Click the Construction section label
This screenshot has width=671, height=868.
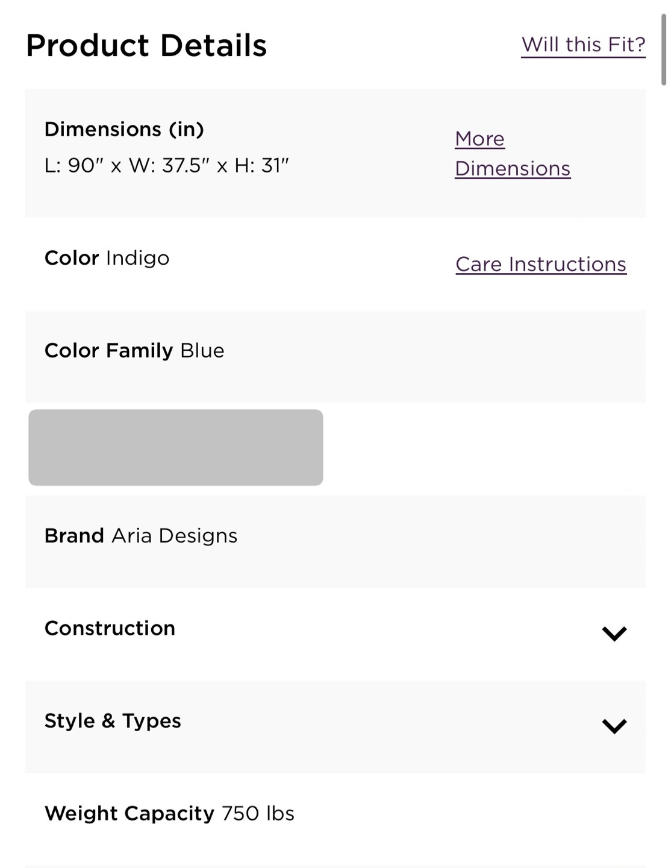tap(110, 628)
